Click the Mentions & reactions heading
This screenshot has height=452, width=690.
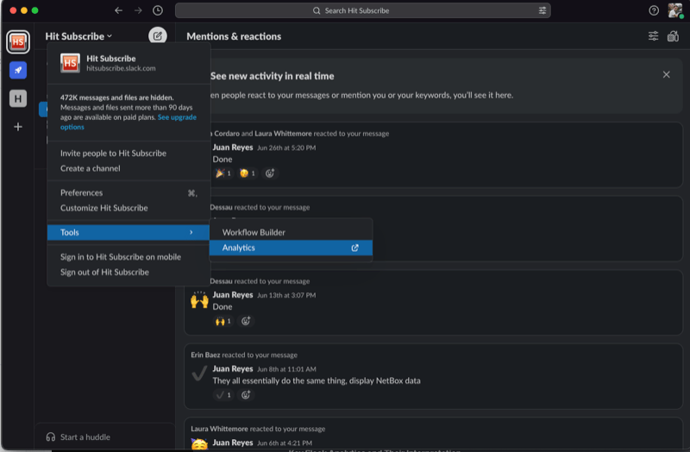(x=234, y=36)
